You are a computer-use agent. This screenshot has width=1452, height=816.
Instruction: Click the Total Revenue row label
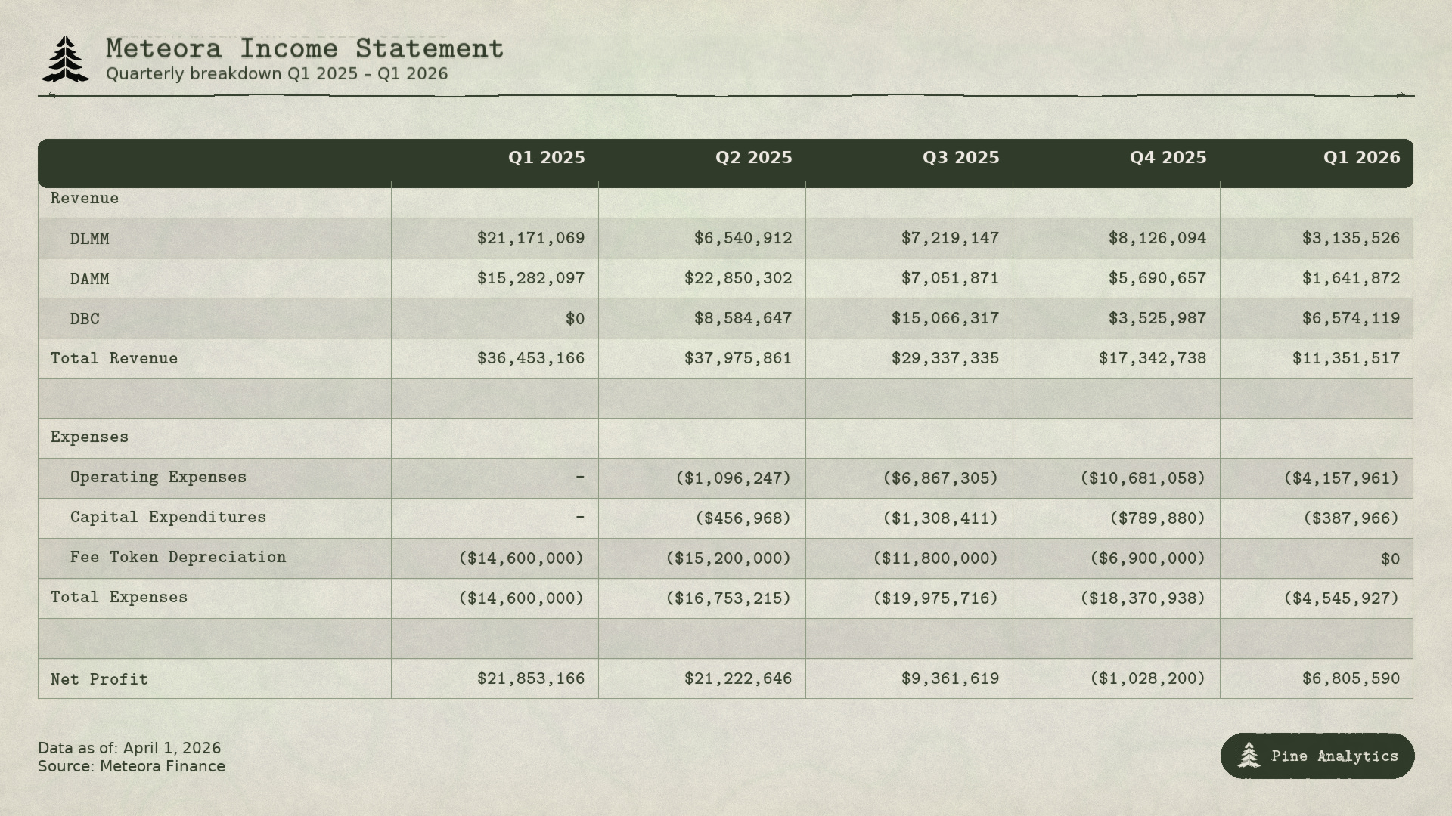coord(114,358)
